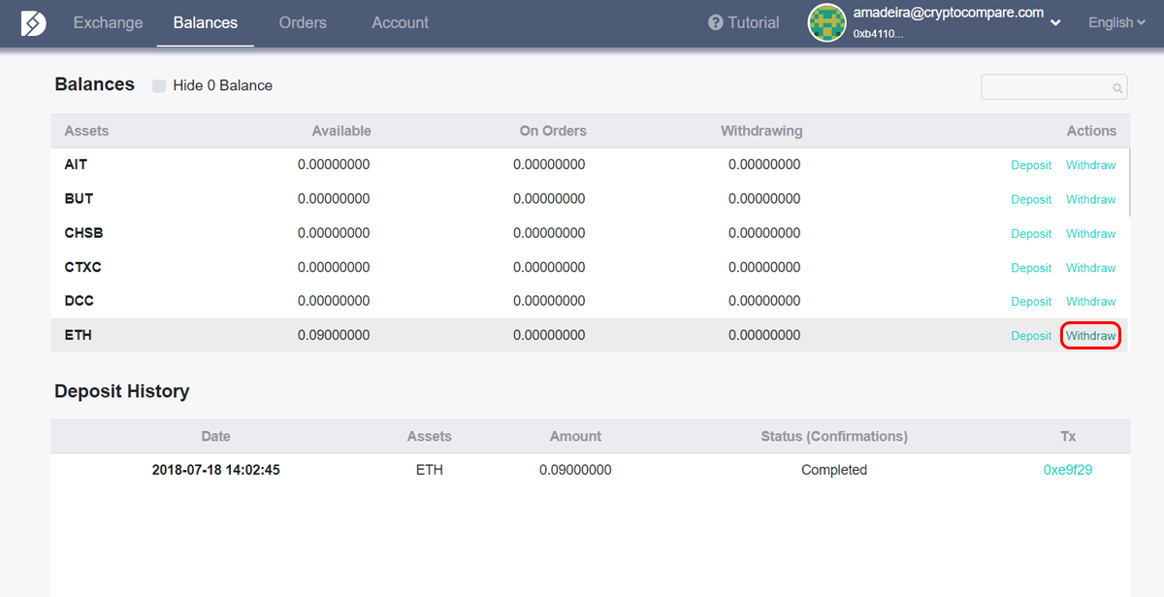Click Deposit for CHSB
The height and width of the screenshot is (597, 1164).
point(1031,233)
